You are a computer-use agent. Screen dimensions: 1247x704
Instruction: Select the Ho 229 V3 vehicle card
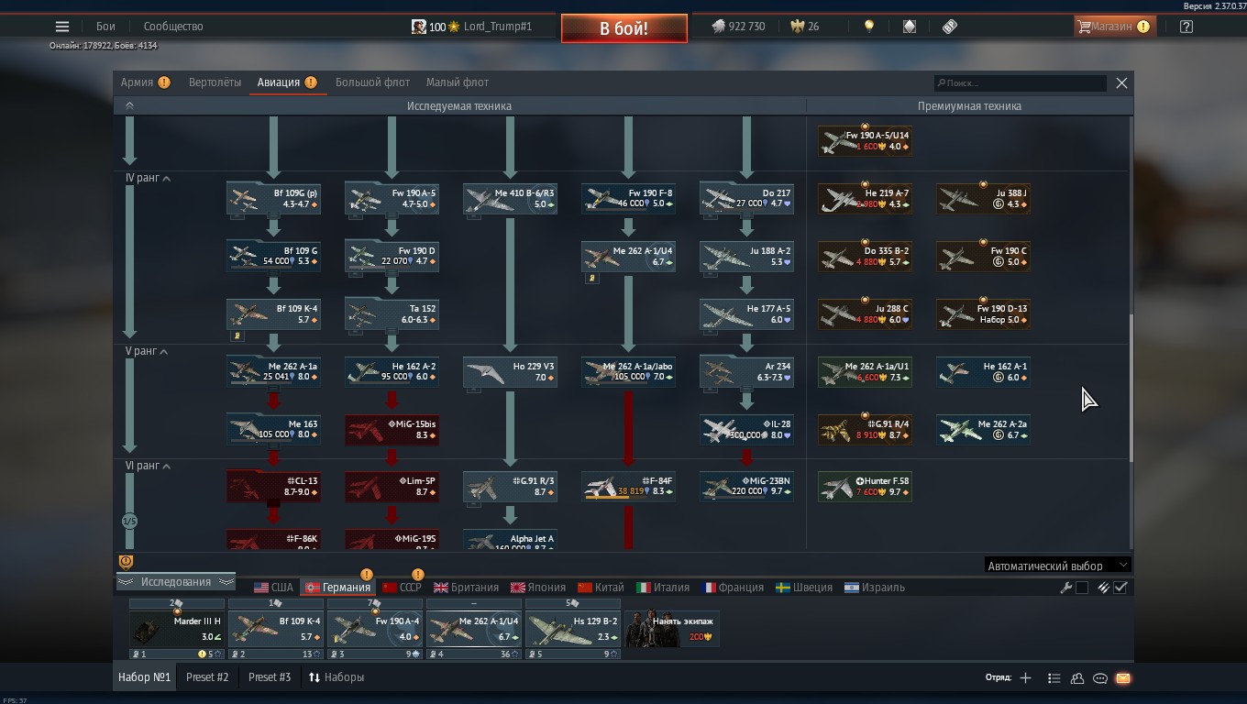click(x=510, y=371)
